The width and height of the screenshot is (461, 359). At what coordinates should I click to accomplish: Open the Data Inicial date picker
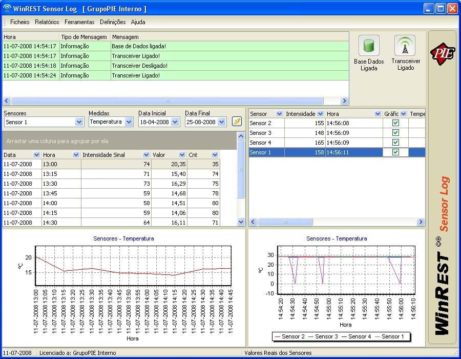175,122
